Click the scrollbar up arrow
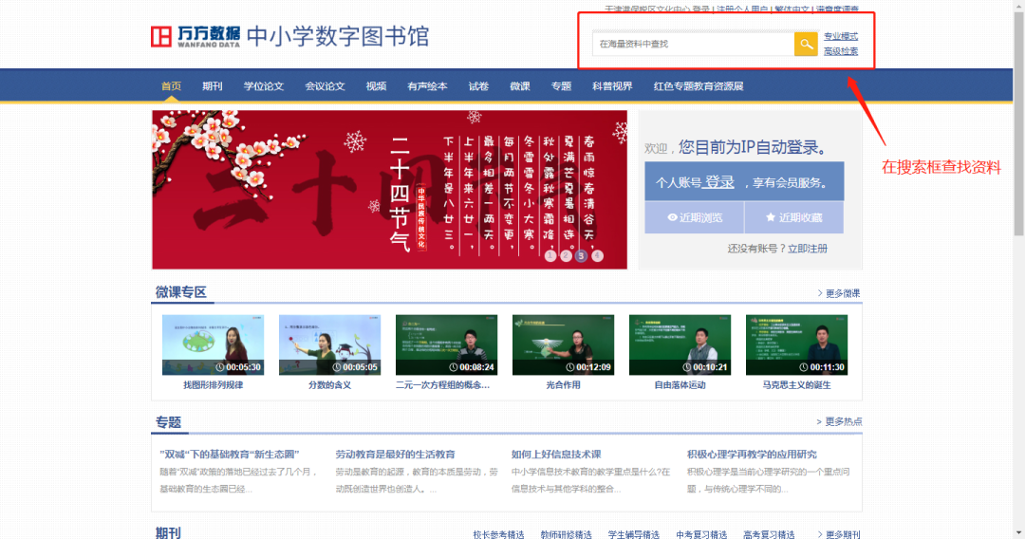The image size is (1025, 539). click(x=1018, y=6)
